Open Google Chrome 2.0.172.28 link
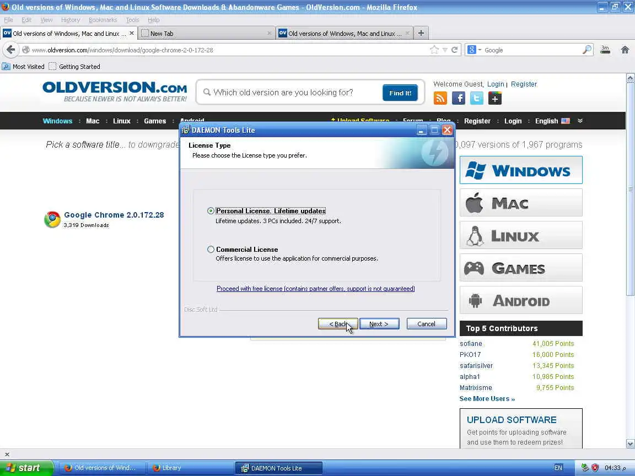The width and height of the screenshot is (635, 476). point(114,215)
